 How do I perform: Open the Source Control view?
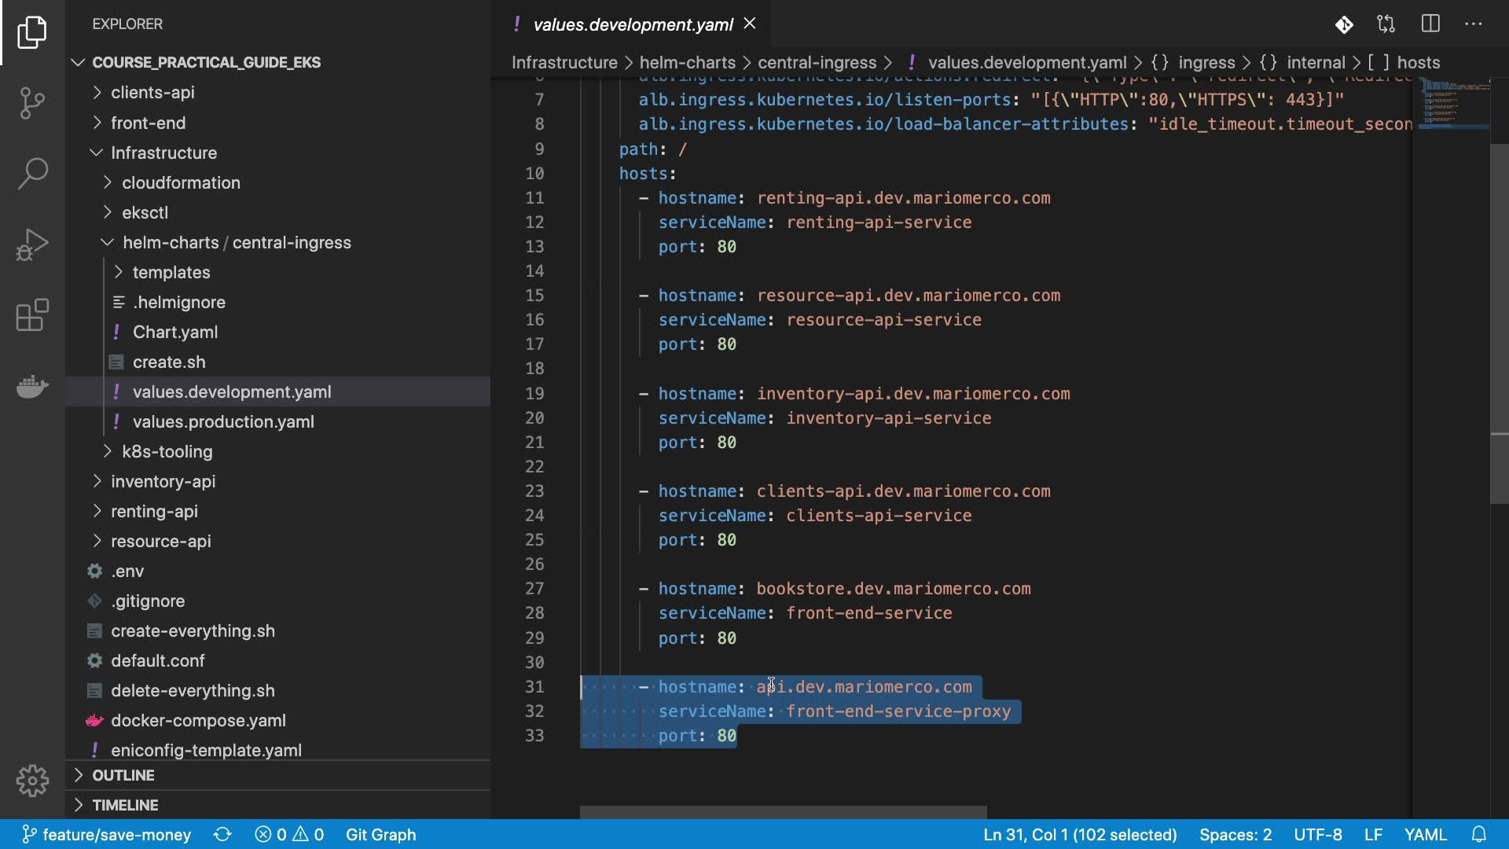click(32, 103)
